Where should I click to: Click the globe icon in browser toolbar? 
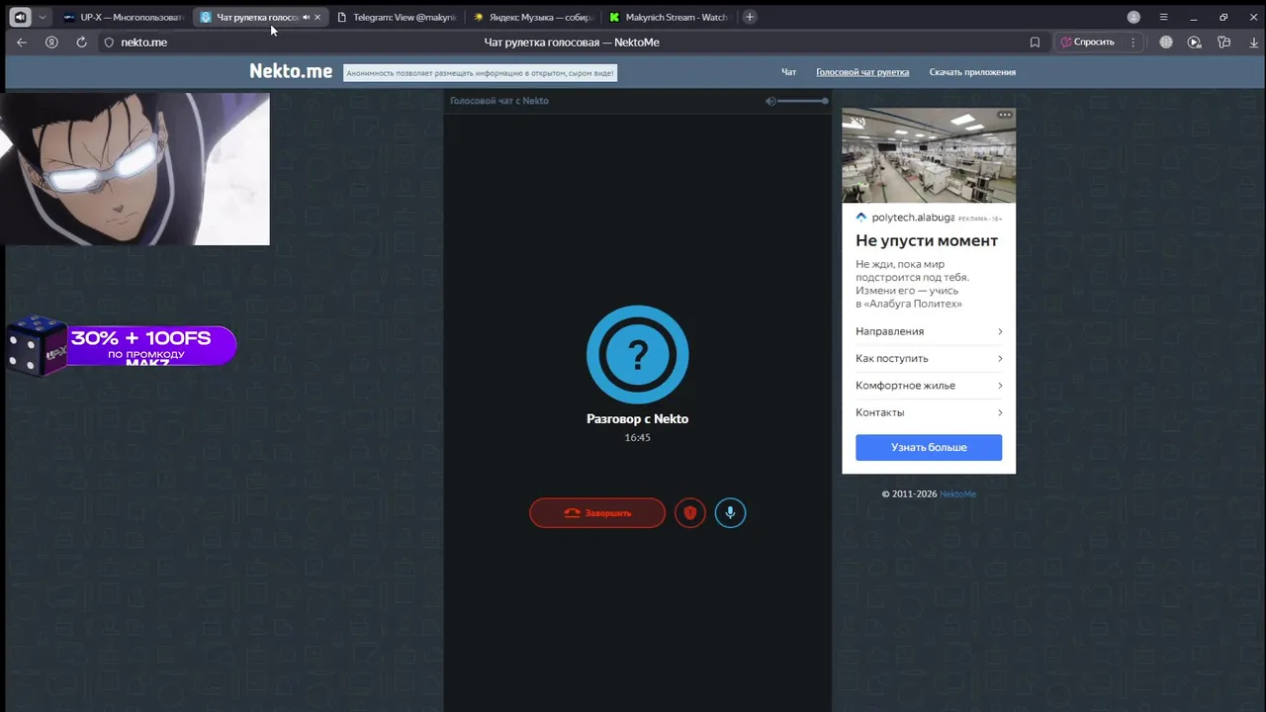click(1166, 43)
